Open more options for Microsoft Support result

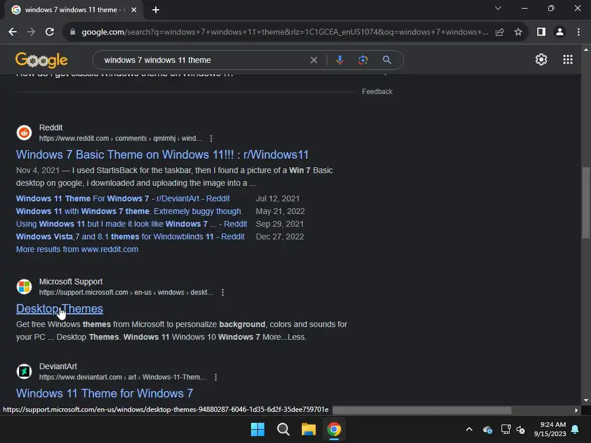pyautogui.click(x=223, y=292)
